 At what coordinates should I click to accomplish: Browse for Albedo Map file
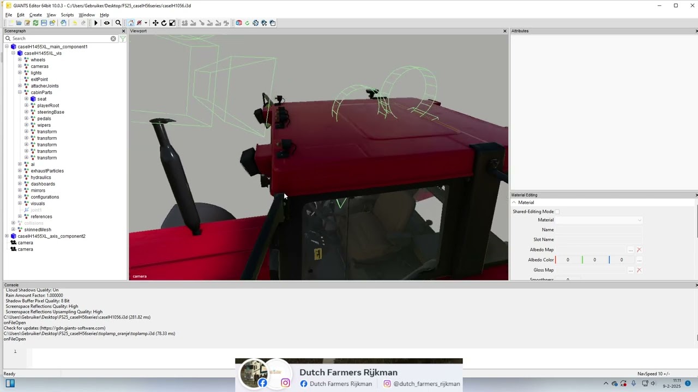[x=630, y=250]
